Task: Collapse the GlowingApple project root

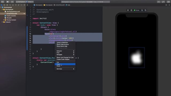Action: (1, 7)
